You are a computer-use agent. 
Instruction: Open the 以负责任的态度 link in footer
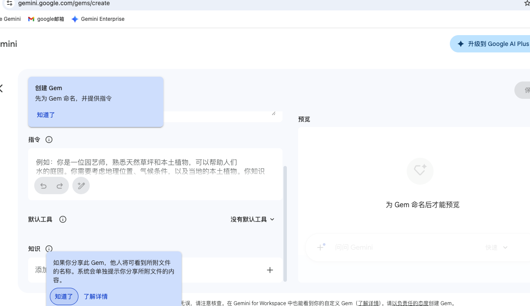coord(410,303)
